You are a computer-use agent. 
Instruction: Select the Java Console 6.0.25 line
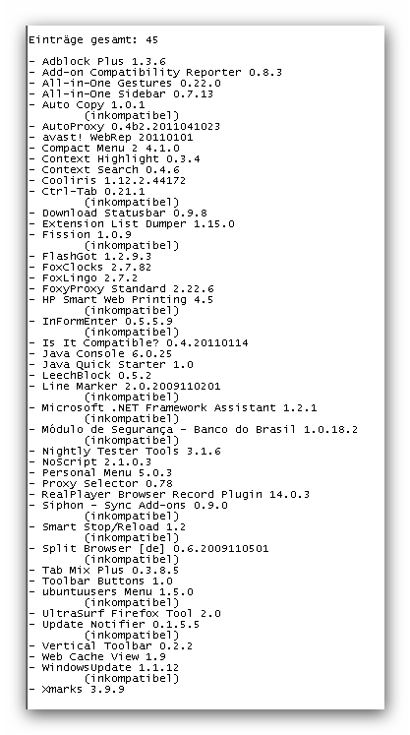point(107,354)
